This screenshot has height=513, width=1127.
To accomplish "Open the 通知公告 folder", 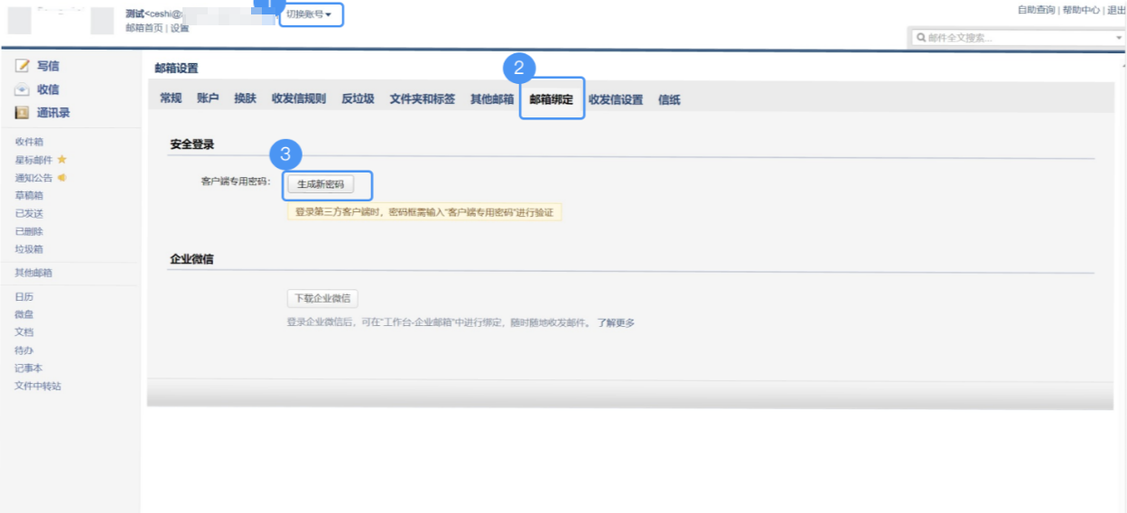I will (x=34, y=178).
